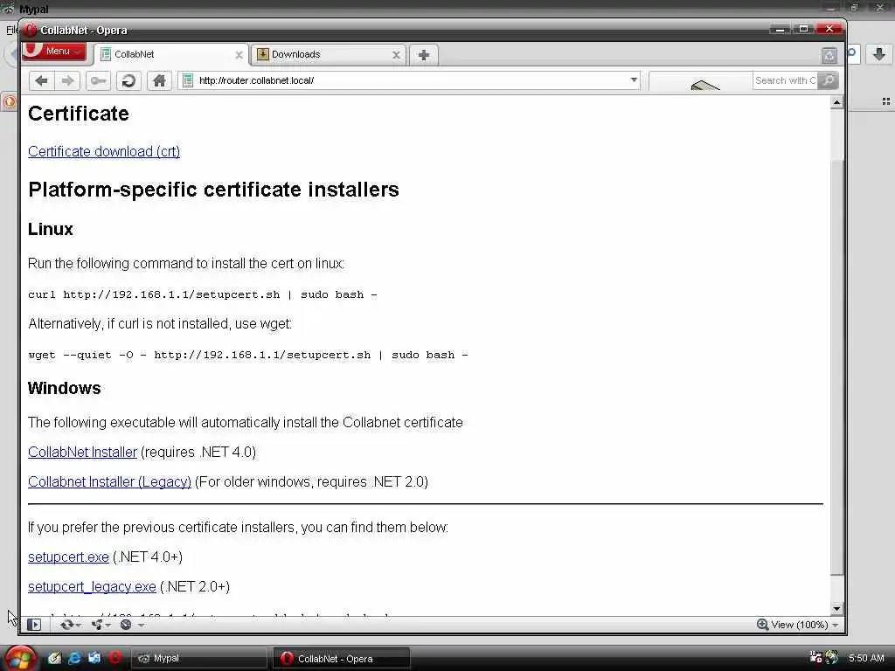Open Opera Link sync status icon
The height and width of the screenshot is (671, 895).
[x=66, y=625]
